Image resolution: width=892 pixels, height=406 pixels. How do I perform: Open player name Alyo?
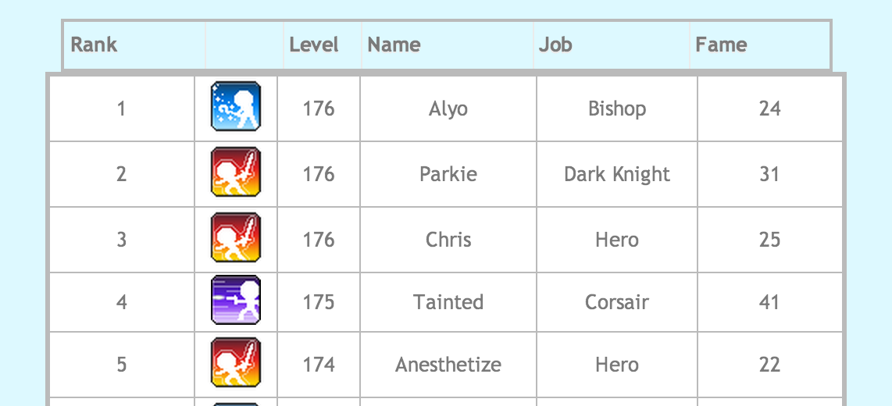pyautogui.click(x=448, y=109)
